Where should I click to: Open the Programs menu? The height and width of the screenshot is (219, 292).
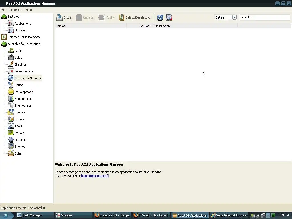(x=16, y=10)
